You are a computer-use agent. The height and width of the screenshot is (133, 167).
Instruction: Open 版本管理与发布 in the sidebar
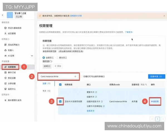click(15, 100)
